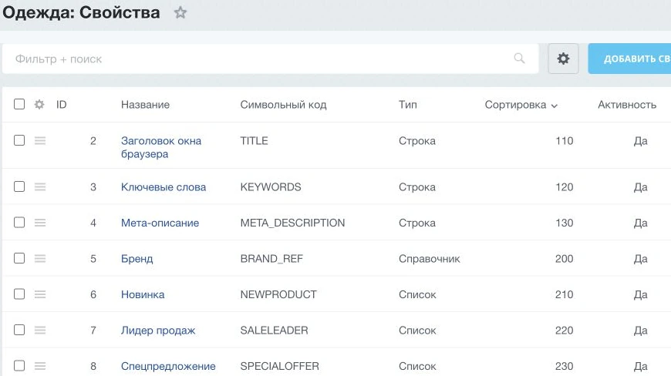Check the Спецпредложение row checkbox
671x376 pixels.
pos(19,366)
